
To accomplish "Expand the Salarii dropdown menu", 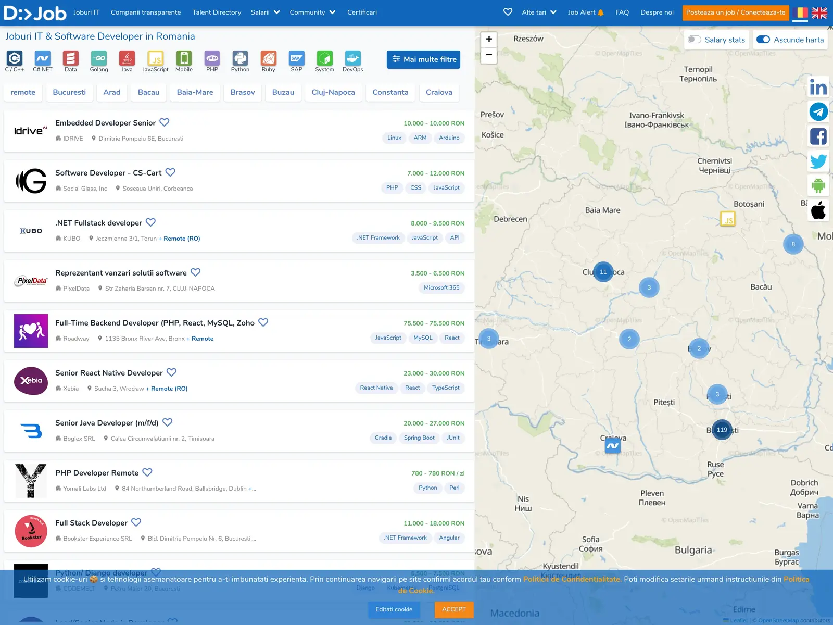I will (x=266, y=12).
